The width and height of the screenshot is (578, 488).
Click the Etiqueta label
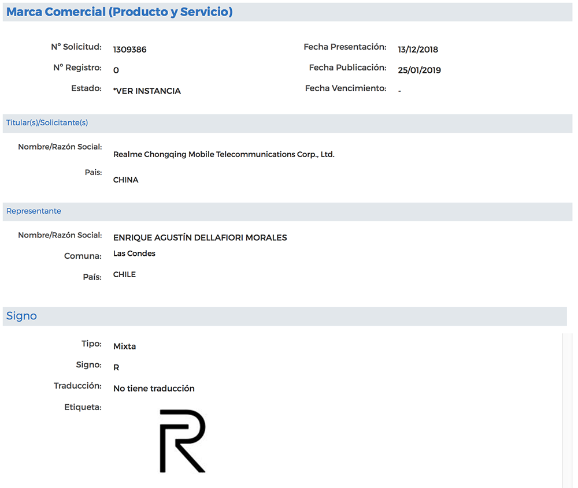click(83, 407)
